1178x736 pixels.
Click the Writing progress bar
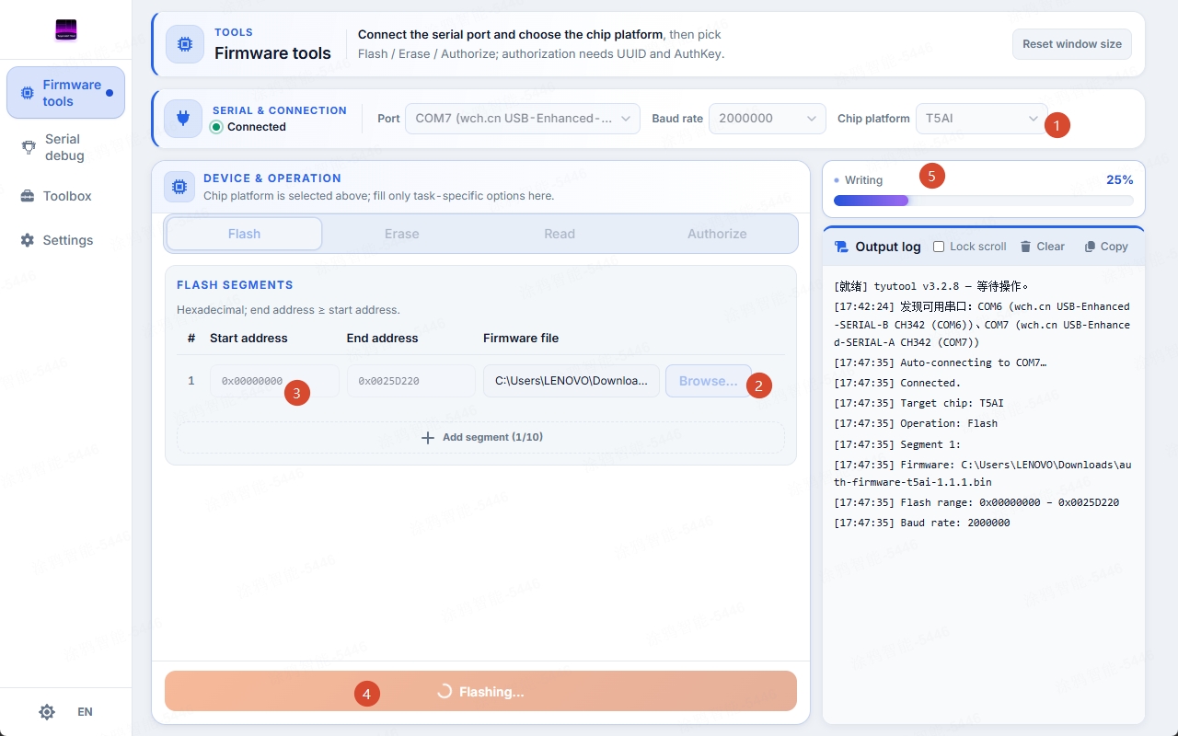[x=983, y=201]
